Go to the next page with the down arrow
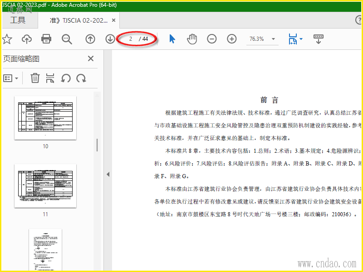The height and width of the screenshot is (272, 363). click(x=110, y=39)
